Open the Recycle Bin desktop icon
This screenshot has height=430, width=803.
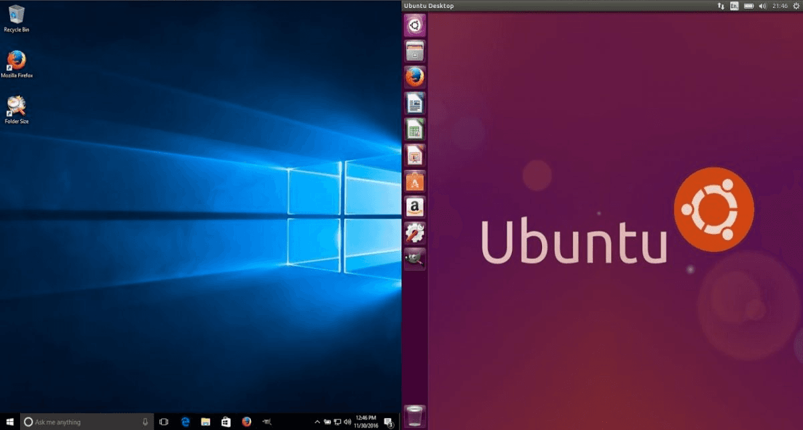16,18
